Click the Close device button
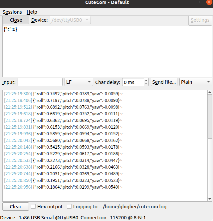This screenshot has height=221, width=213. (16, 20)
